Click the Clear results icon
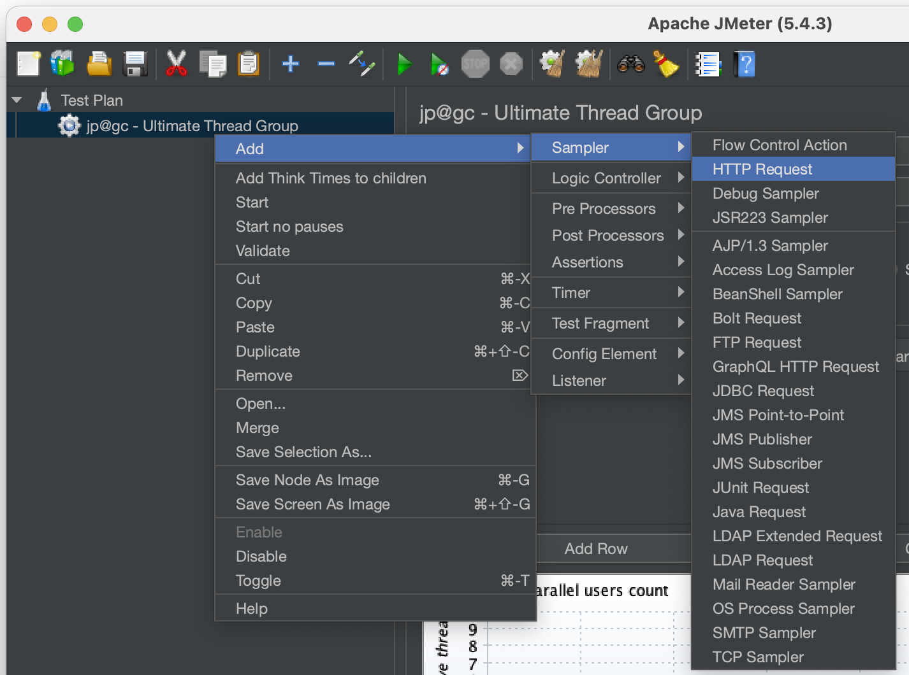The height and width of the screenshot is (675, 909). tap(552, 64)
